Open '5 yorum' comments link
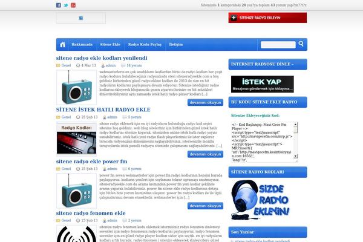363x242 pixels. click(135, 117)
